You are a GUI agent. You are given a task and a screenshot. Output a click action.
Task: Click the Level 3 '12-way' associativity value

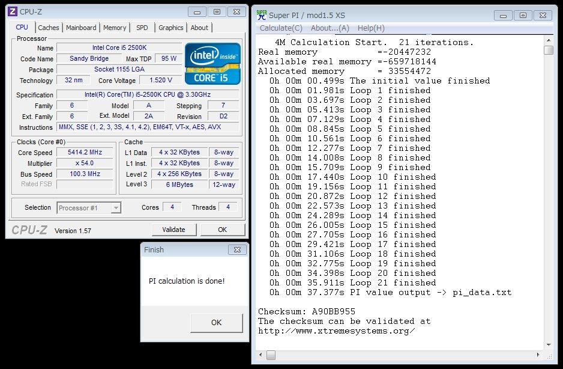point(224,184)
